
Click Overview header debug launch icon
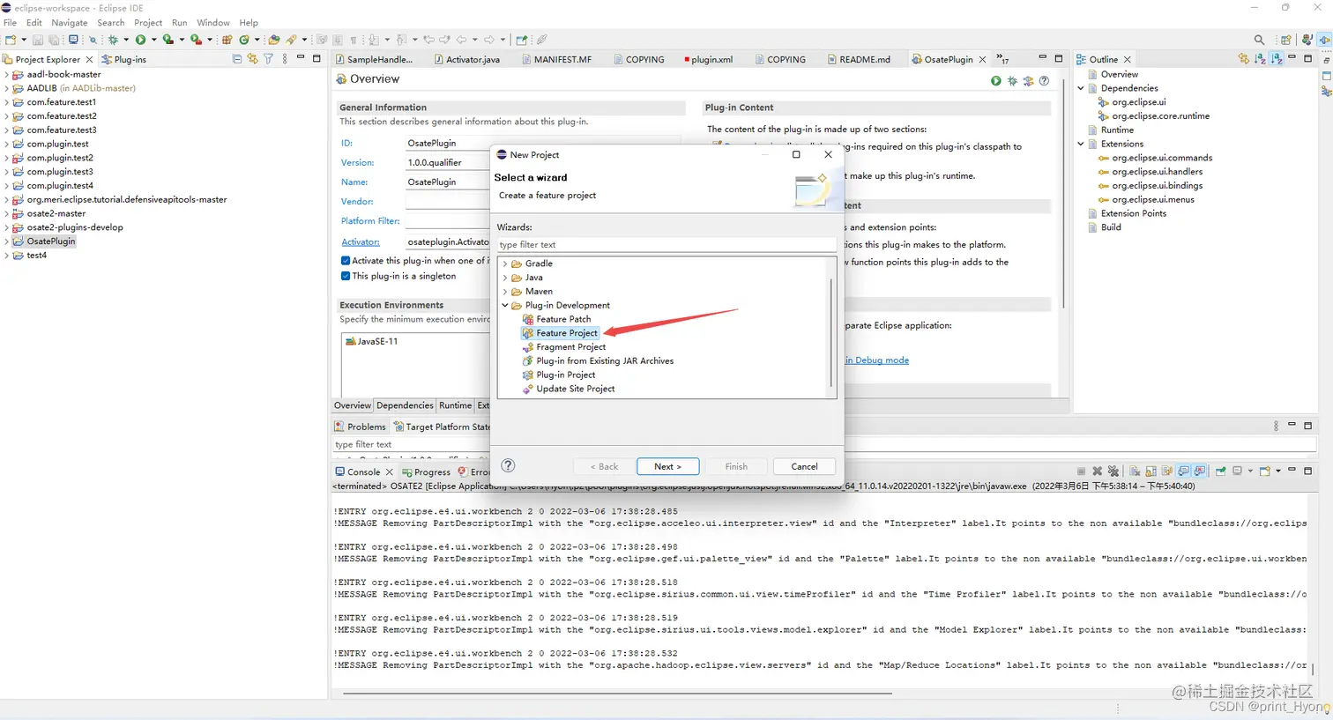click(x=1012, y=80)
